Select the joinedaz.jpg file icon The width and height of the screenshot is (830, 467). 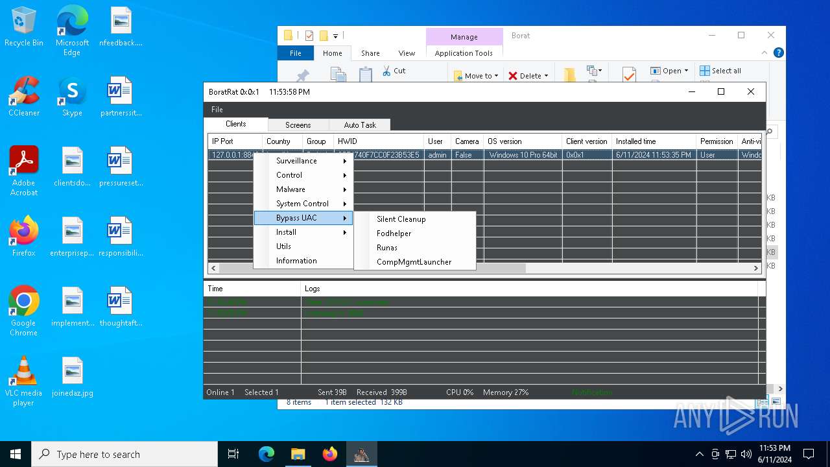[x=72, y=377]
